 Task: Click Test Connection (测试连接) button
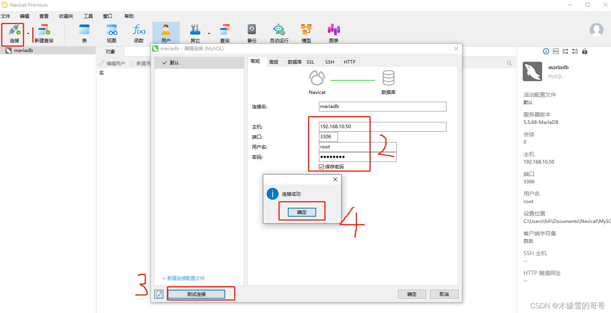click(x=196, y=294)
